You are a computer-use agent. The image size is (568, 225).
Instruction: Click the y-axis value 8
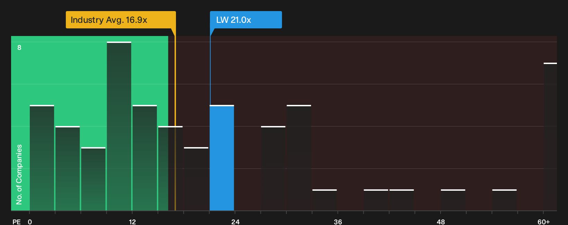pos(19,47)
